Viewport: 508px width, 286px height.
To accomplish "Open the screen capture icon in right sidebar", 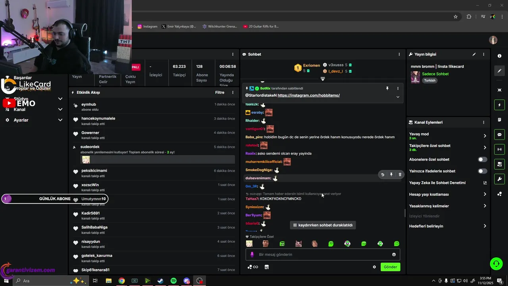I will (499, 90).
